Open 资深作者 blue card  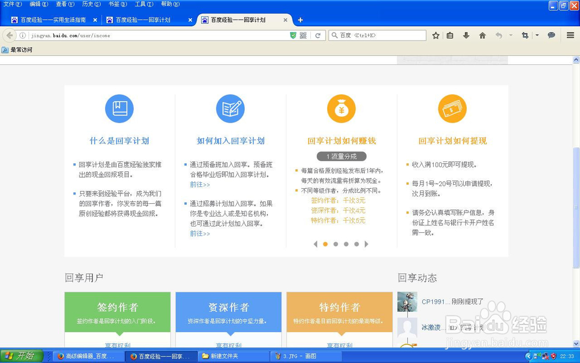tap(229, 312)
